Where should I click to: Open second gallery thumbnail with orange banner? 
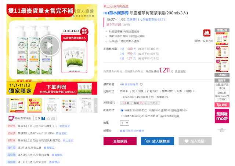coord(35,105)
